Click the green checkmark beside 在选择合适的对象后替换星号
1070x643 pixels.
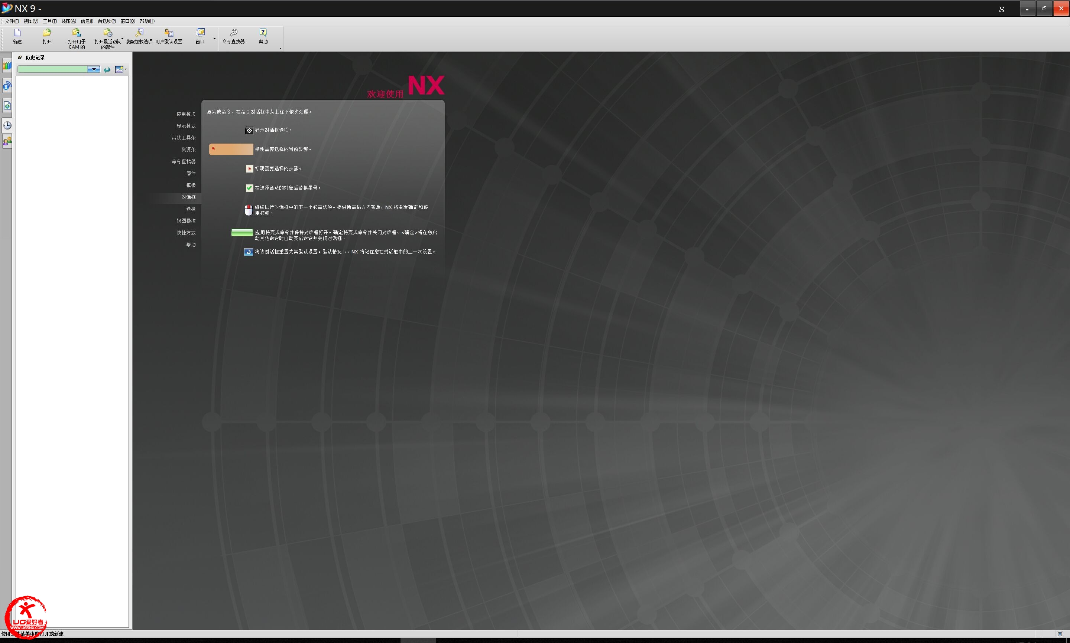[x=249, y=188]
